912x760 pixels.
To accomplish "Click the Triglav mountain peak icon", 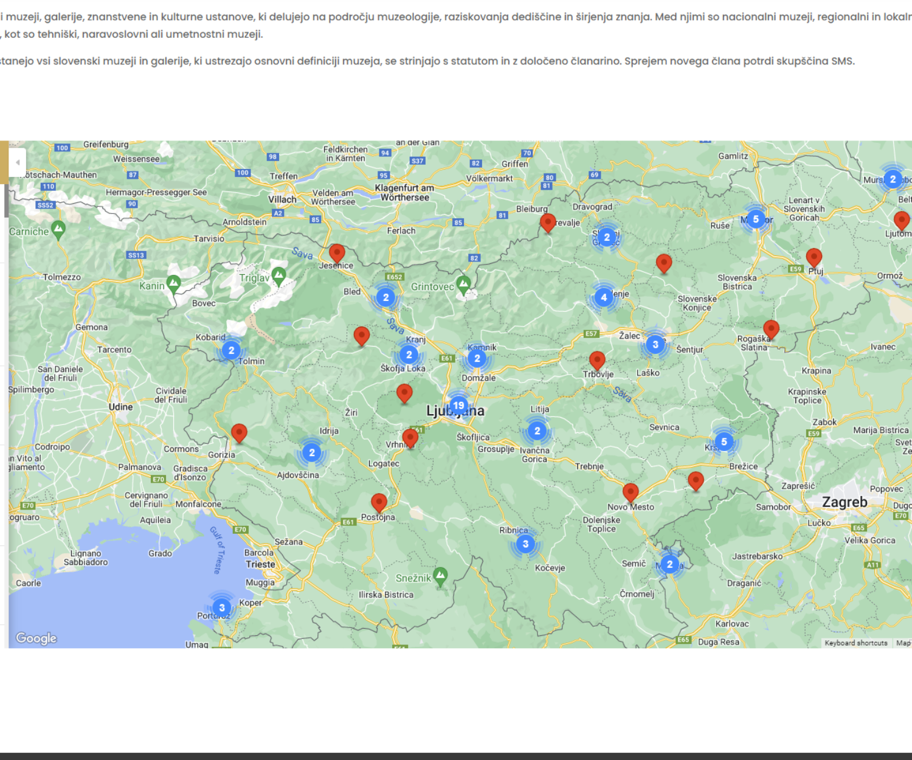I will coord(278,276).
